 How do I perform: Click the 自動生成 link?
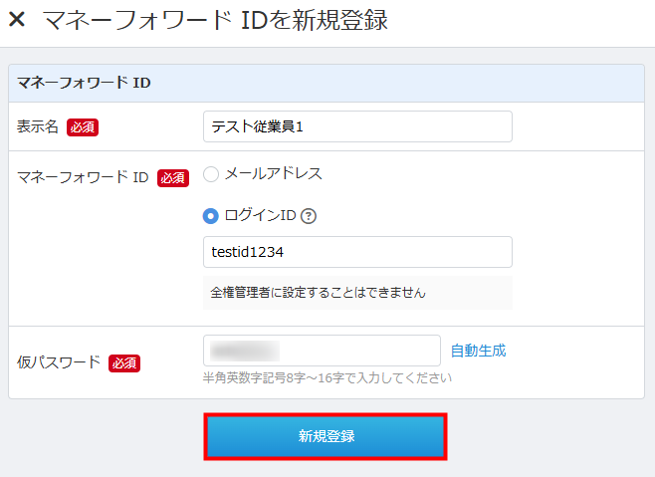click(x=478, y=351)
